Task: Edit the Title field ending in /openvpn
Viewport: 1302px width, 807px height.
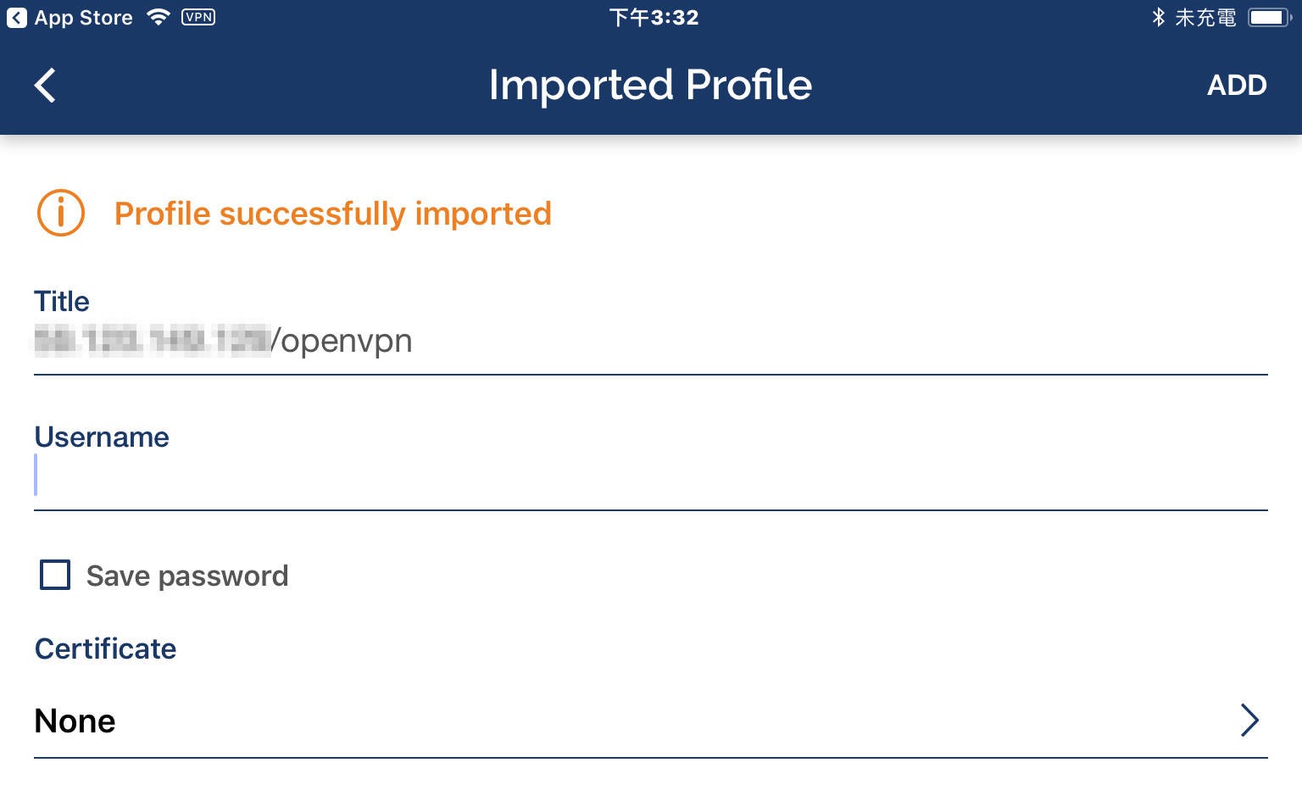Action: click(651, 341)
